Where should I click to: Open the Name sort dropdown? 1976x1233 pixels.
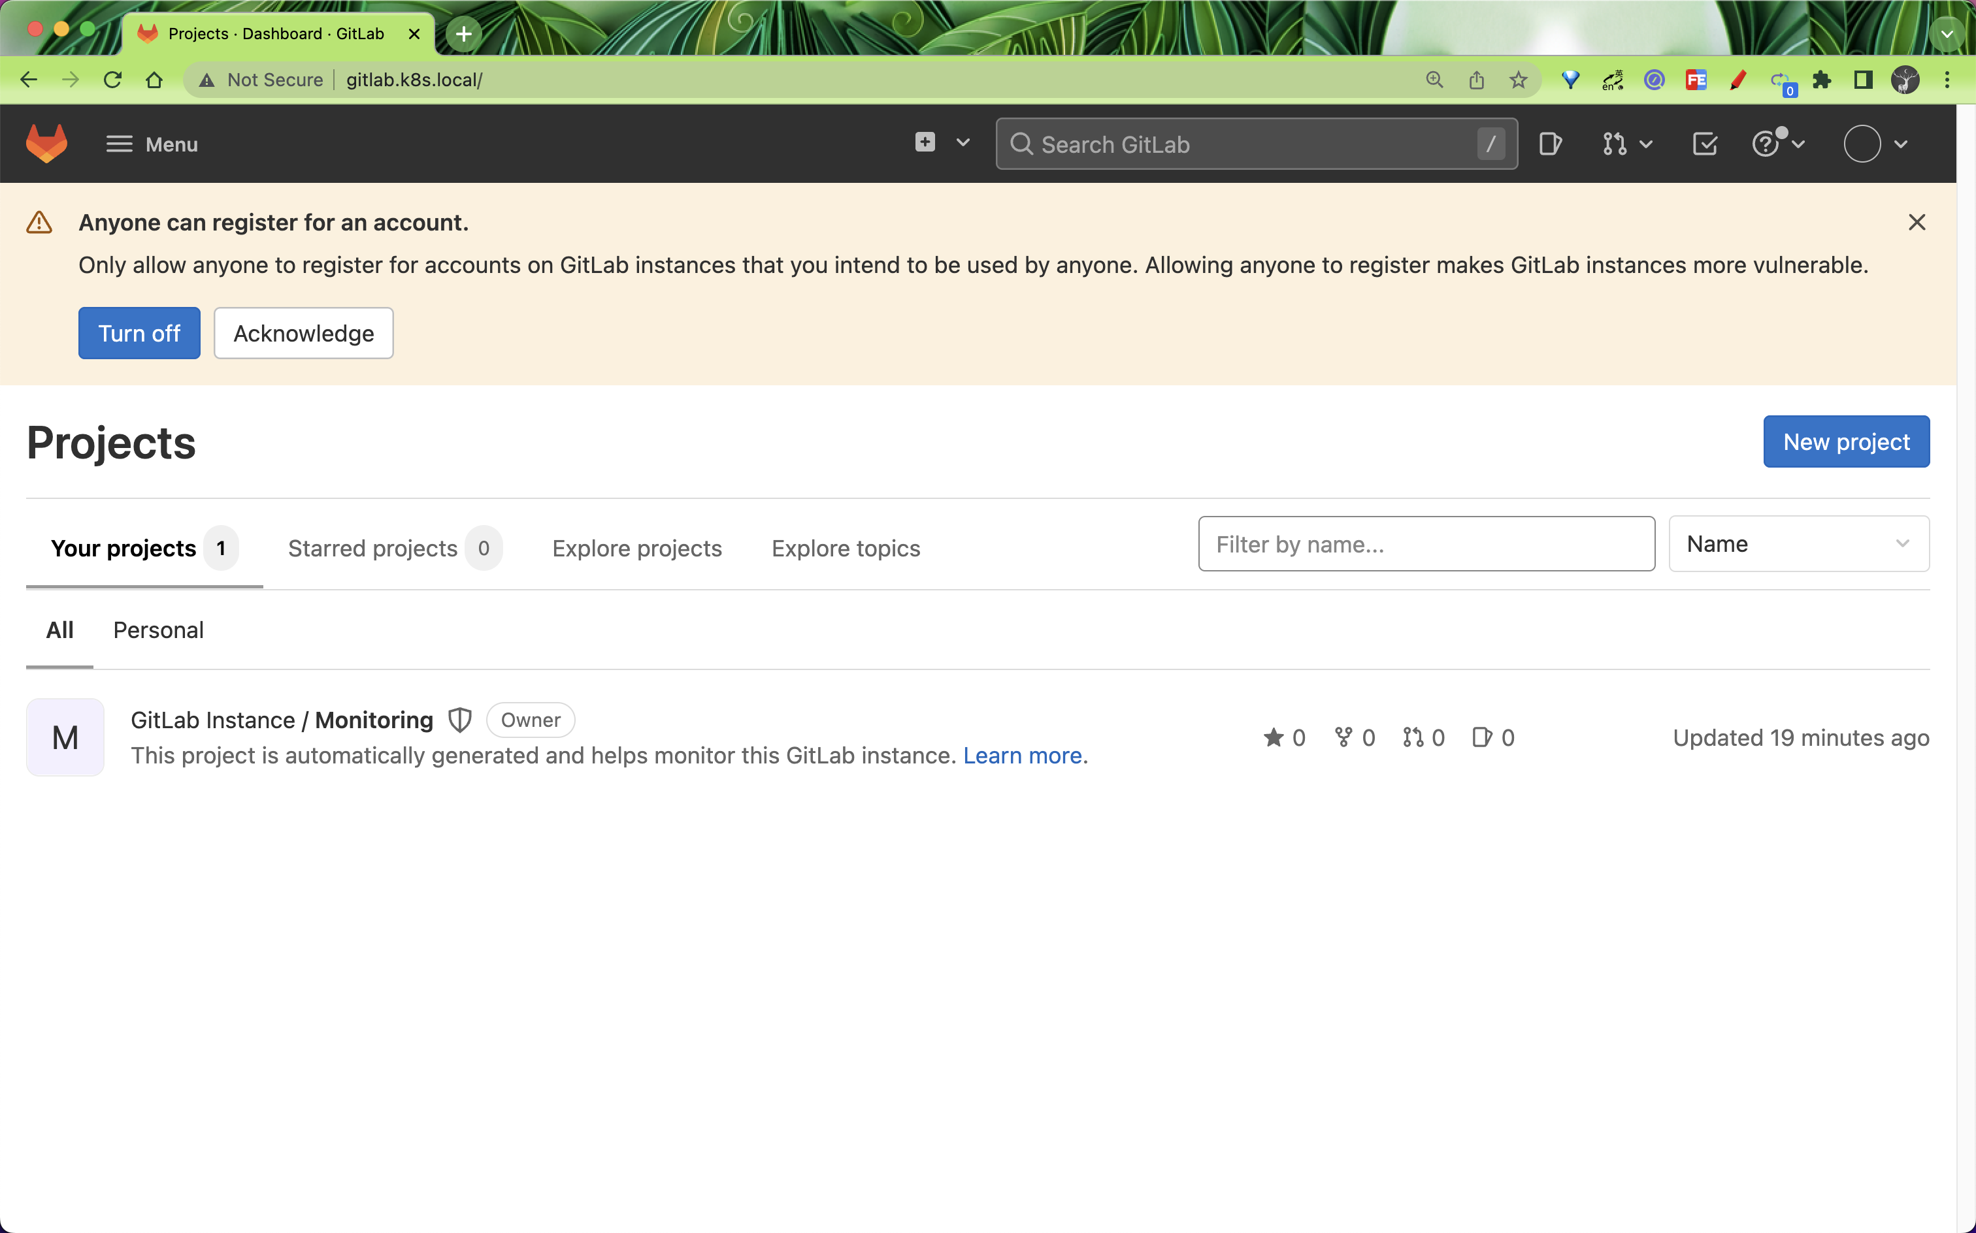[x=1798, y=544]
